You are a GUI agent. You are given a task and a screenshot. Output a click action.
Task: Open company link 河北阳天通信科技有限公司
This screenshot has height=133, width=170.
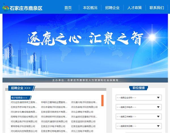[54, 121]
